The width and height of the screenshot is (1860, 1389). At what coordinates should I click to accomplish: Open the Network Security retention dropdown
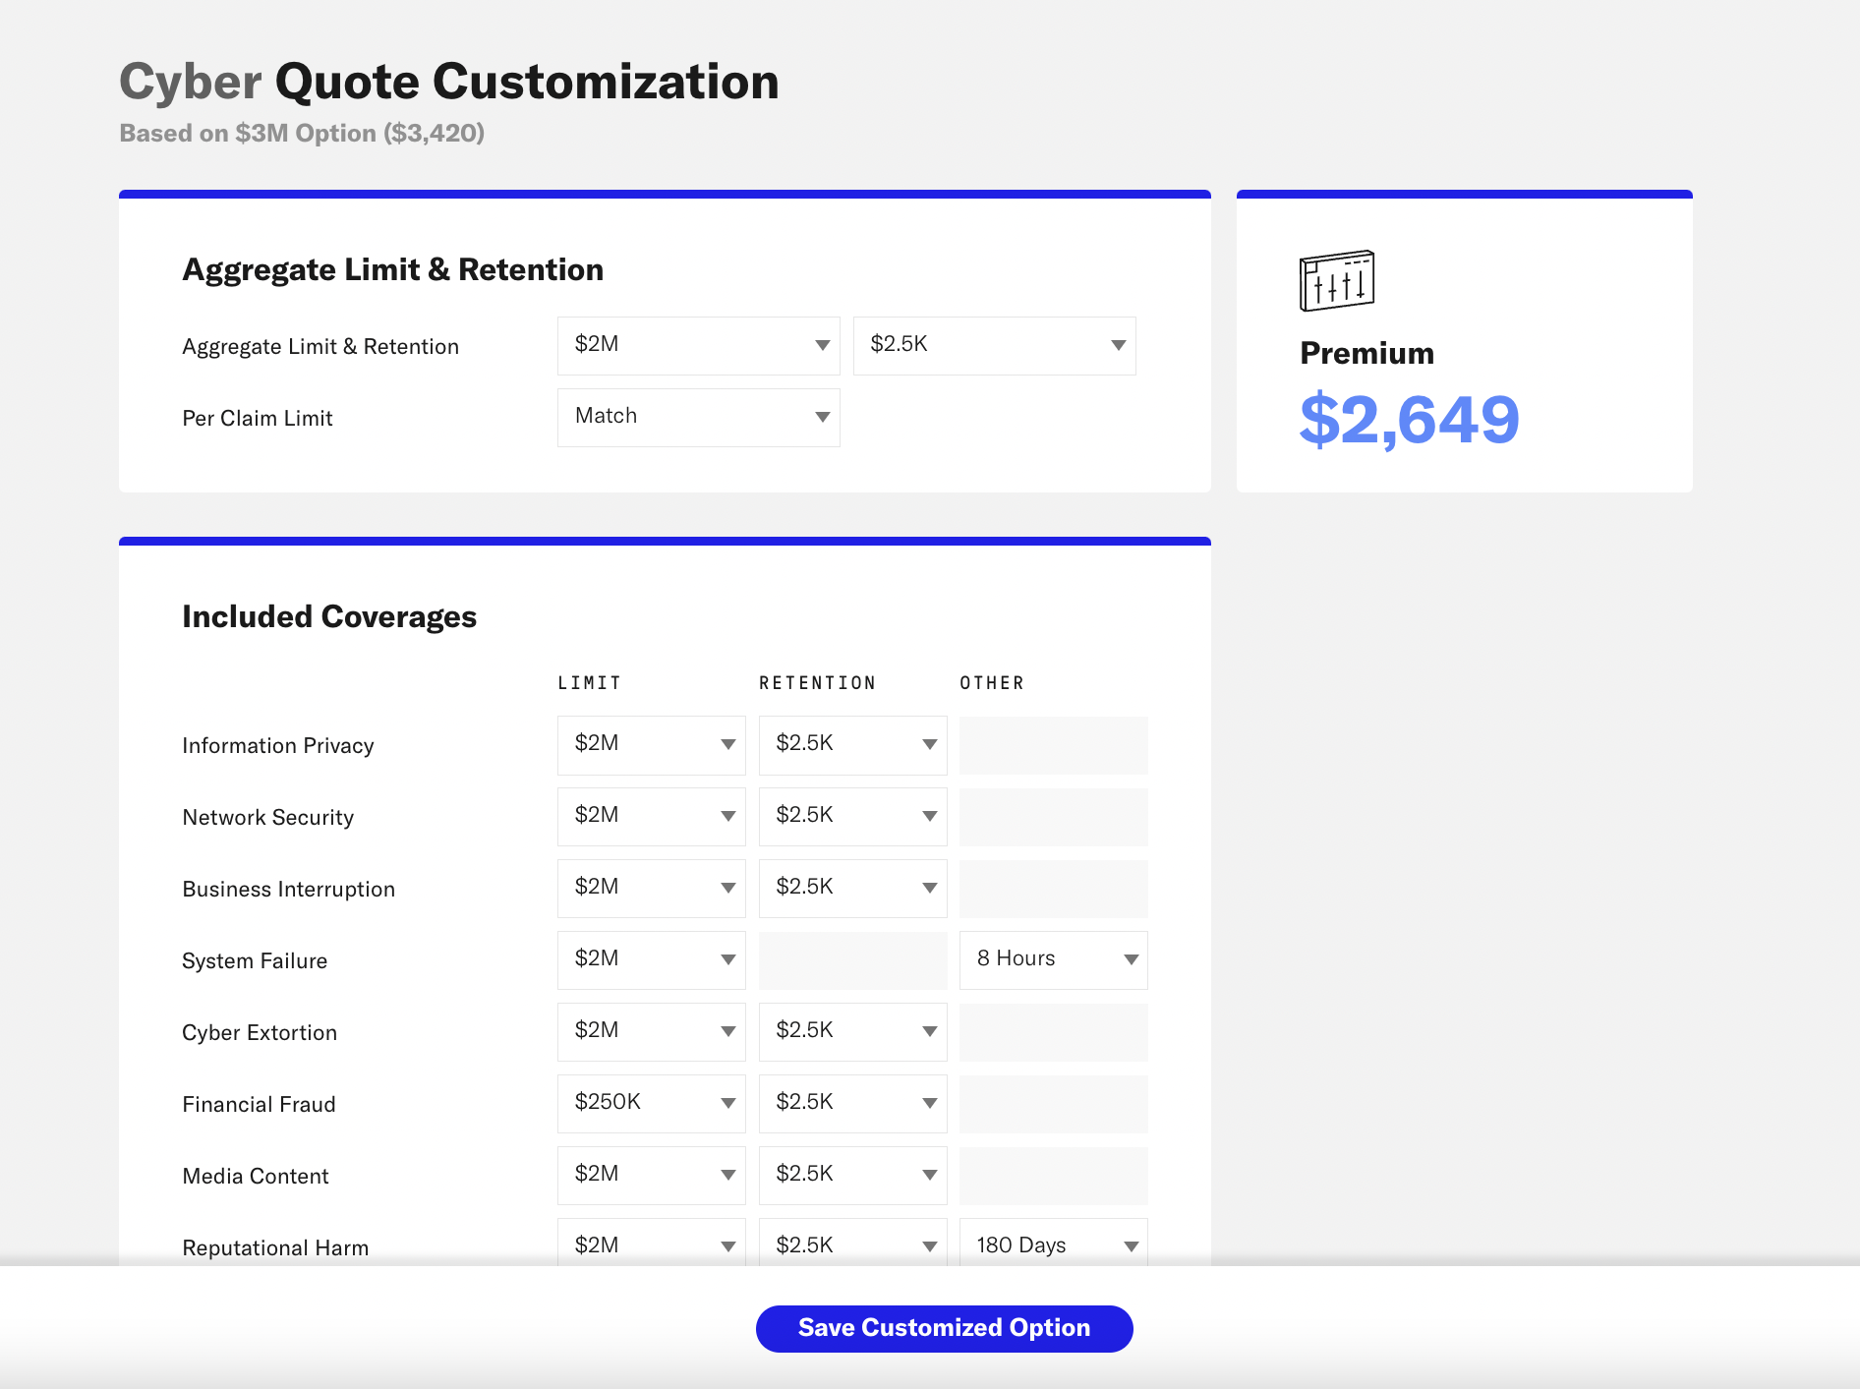852,816
